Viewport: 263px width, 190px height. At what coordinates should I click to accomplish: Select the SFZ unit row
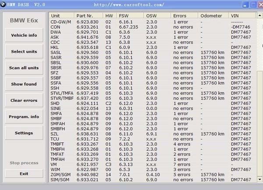[x=153, y=73]
